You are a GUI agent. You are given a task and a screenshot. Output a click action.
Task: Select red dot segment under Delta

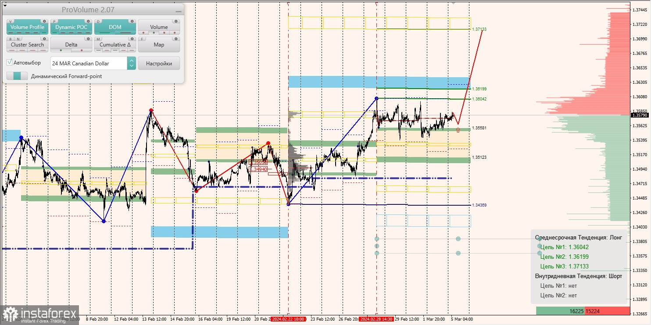82,50
